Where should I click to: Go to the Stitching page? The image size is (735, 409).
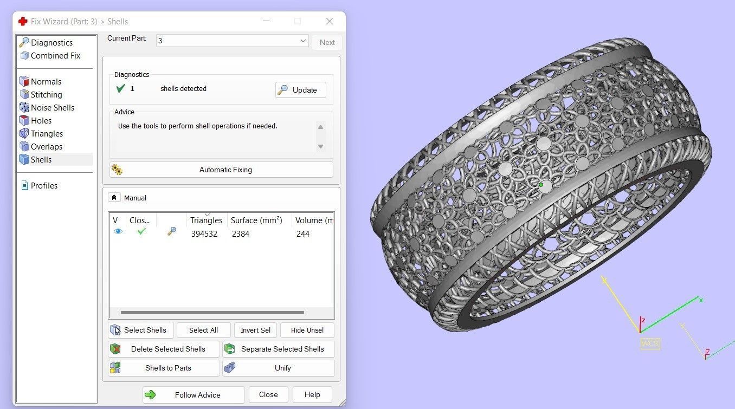pyautogui.click(x=46, y=95)
